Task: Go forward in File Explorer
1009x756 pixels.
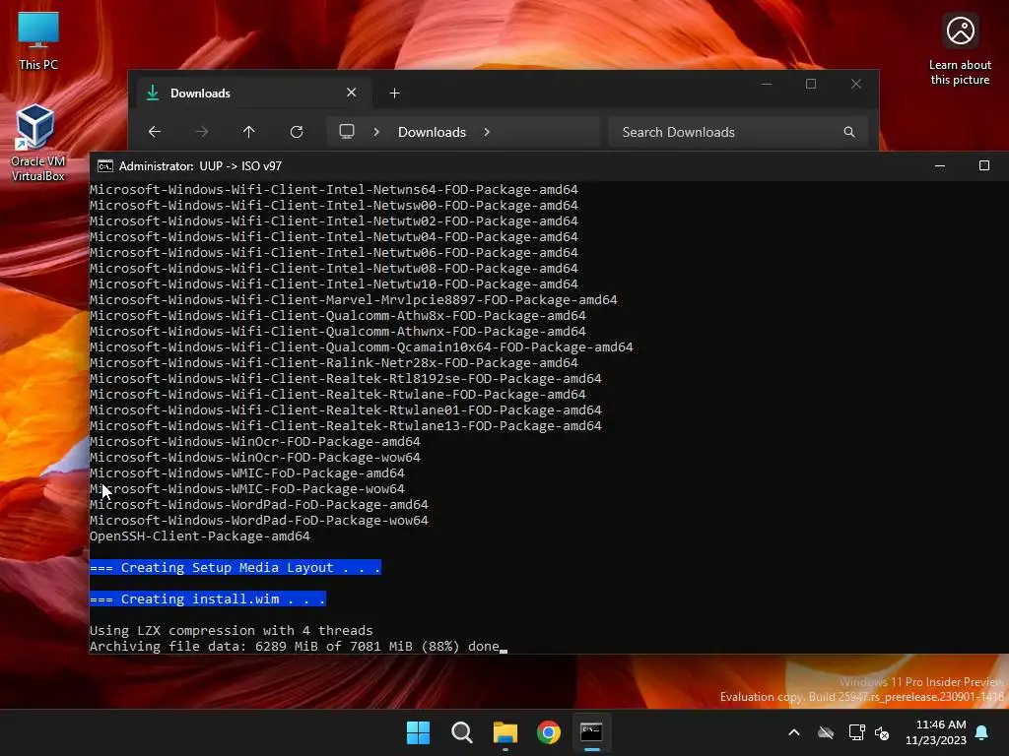Action: click(201, 132)
